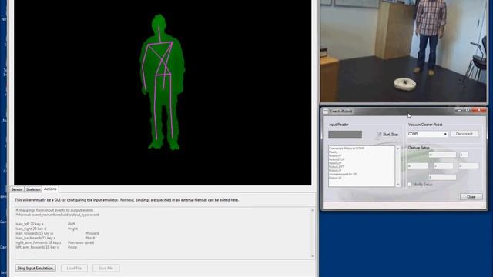Click the Stop Input Emulation button

[35, 269]
